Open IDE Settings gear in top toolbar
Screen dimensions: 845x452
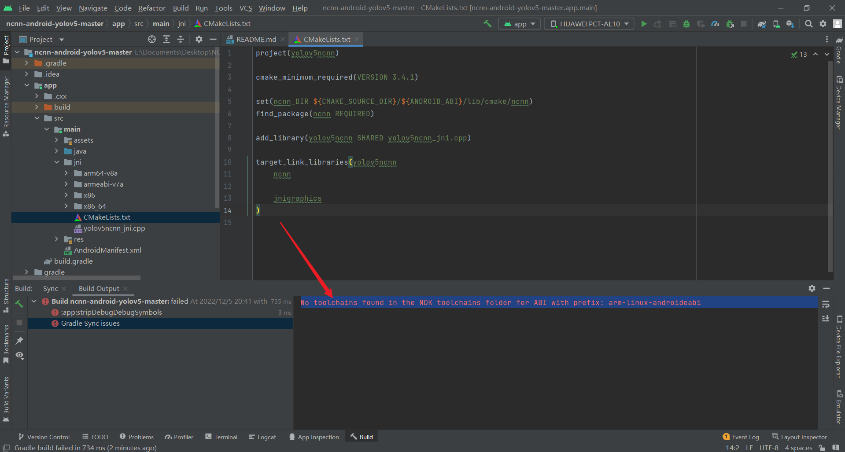(x=823, y=24)
